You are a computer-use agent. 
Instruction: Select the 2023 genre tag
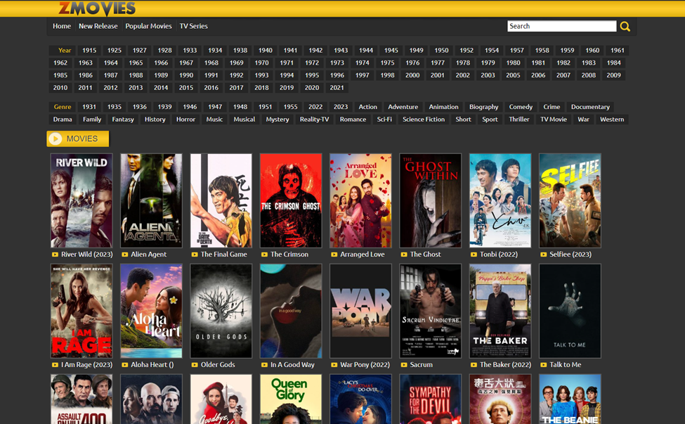pyautogui.click(x=341, y=107)
